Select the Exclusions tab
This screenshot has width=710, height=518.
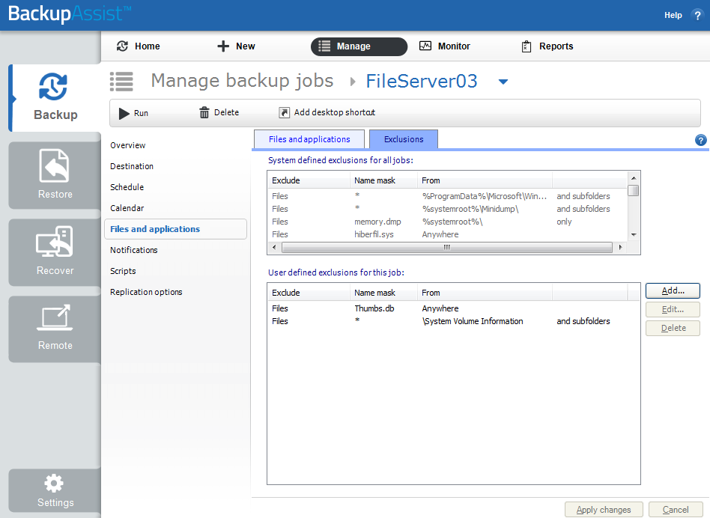click(x=404, y=139)
